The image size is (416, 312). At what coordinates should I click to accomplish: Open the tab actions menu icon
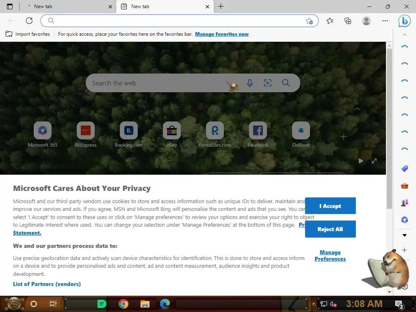10,6
